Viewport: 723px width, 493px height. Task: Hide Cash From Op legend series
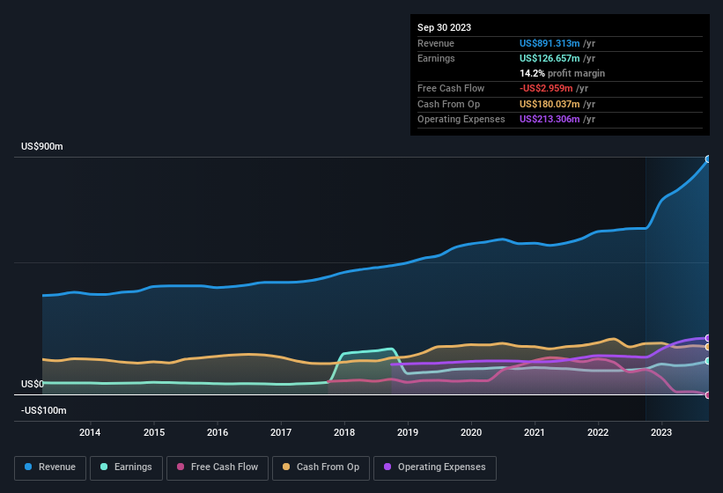click(320, 467)
